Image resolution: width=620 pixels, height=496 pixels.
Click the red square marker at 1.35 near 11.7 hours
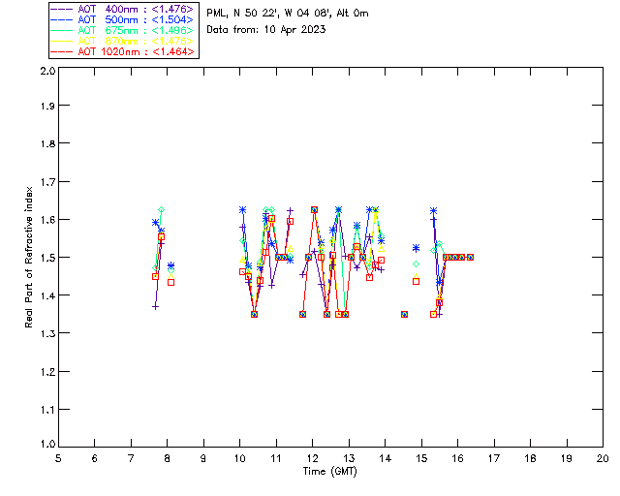click(302, 315)
